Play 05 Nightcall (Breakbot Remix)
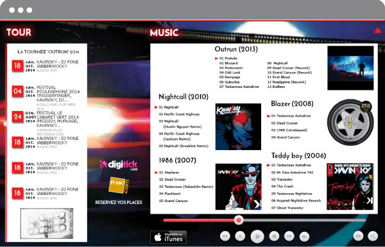385x247 pixels. point(184,146)
